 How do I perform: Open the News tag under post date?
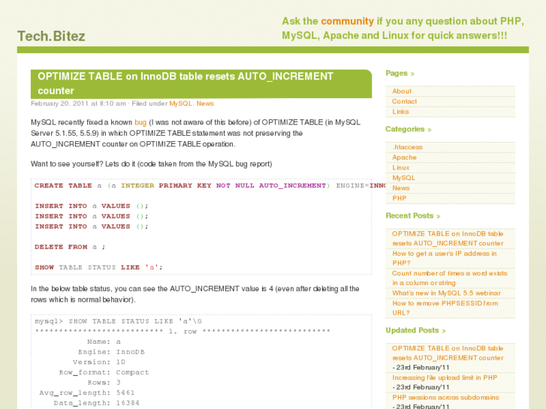click(x=205, y=104)
